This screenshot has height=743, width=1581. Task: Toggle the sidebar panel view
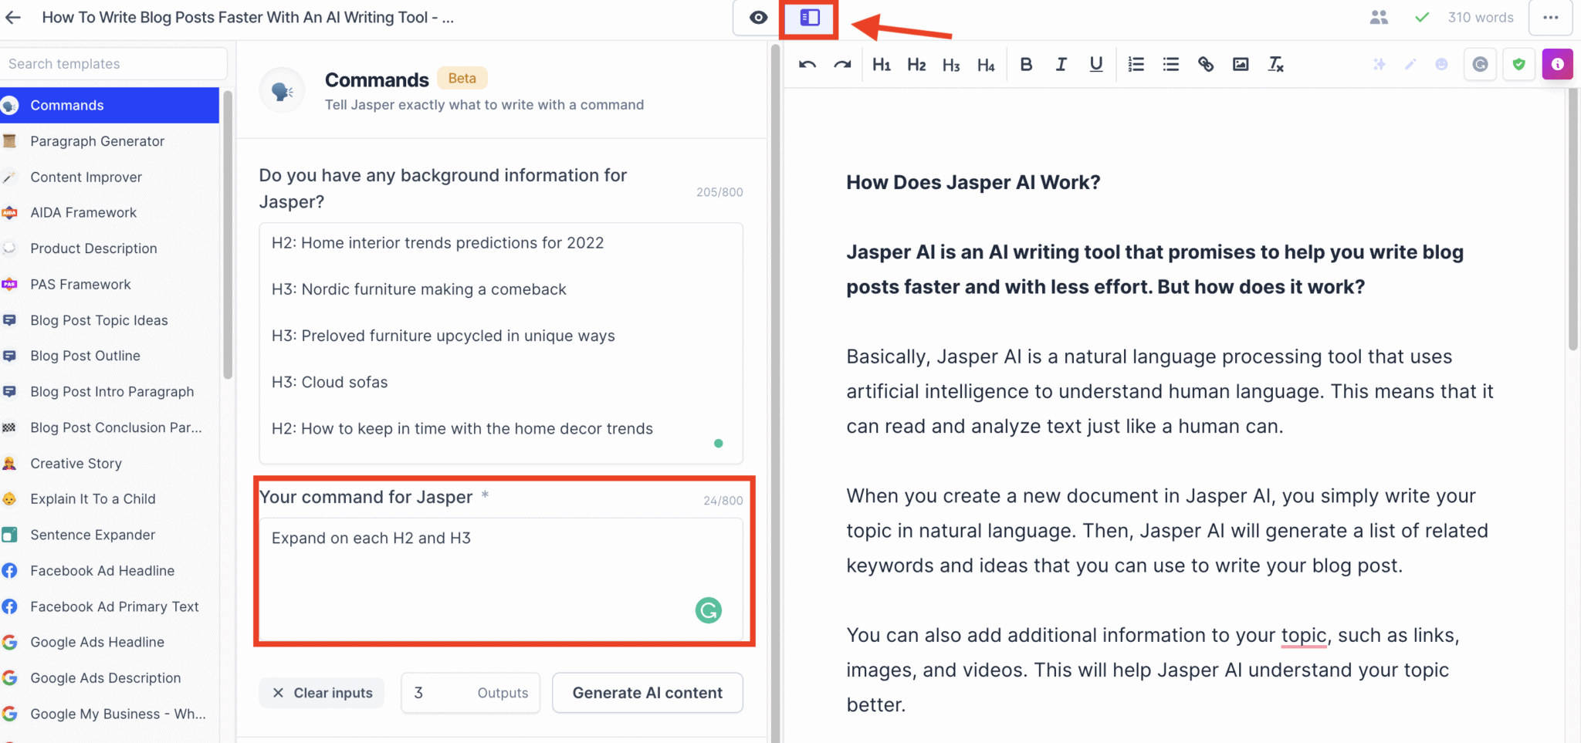pos(807,17)
